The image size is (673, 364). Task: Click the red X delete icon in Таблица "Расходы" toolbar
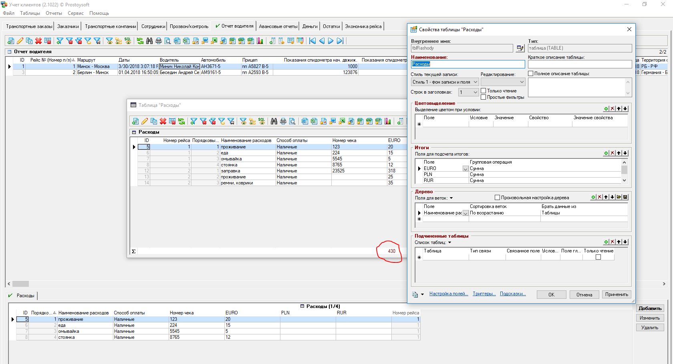click(163, 121)
